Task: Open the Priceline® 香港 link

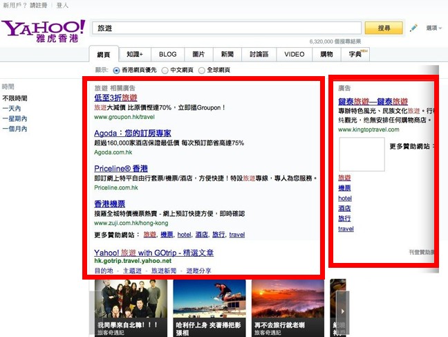Action: tap(121, 169)
